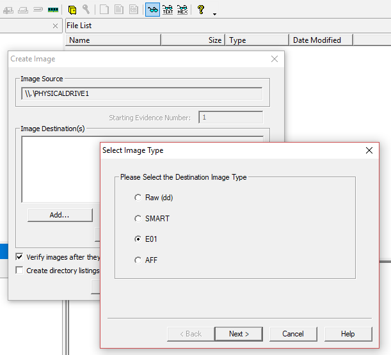The image size is (391, 355).
Task: Pick the AFF image format option
Action: click(138, 260)
